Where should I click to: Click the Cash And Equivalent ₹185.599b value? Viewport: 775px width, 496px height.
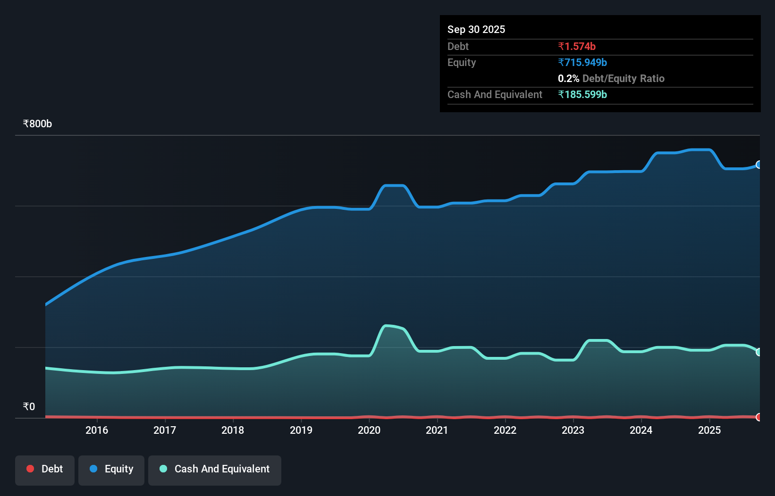582,94
